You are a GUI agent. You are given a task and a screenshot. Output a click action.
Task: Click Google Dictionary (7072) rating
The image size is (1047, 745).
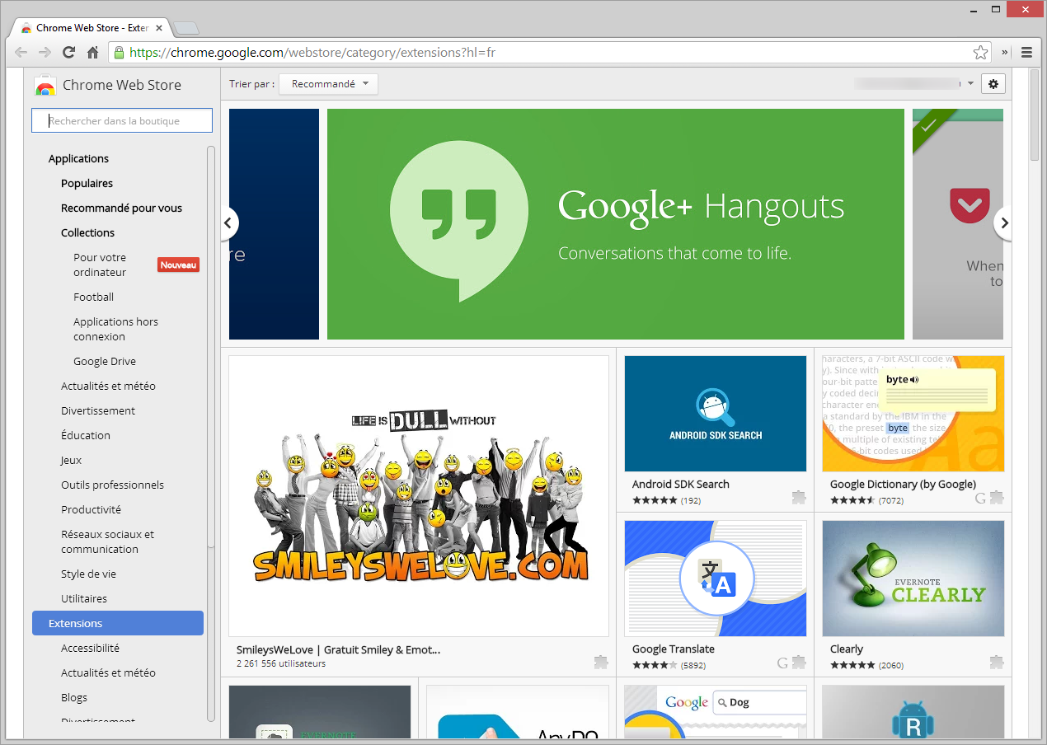(x=867, y=500)
